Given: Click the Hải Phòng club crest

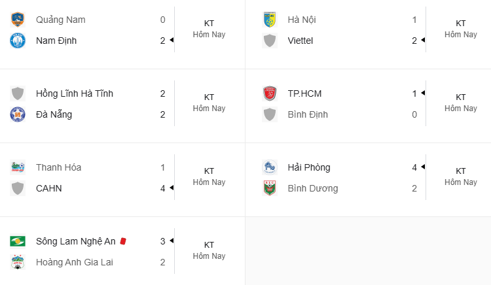Looking at the screenshot, I should pos(269,167).
